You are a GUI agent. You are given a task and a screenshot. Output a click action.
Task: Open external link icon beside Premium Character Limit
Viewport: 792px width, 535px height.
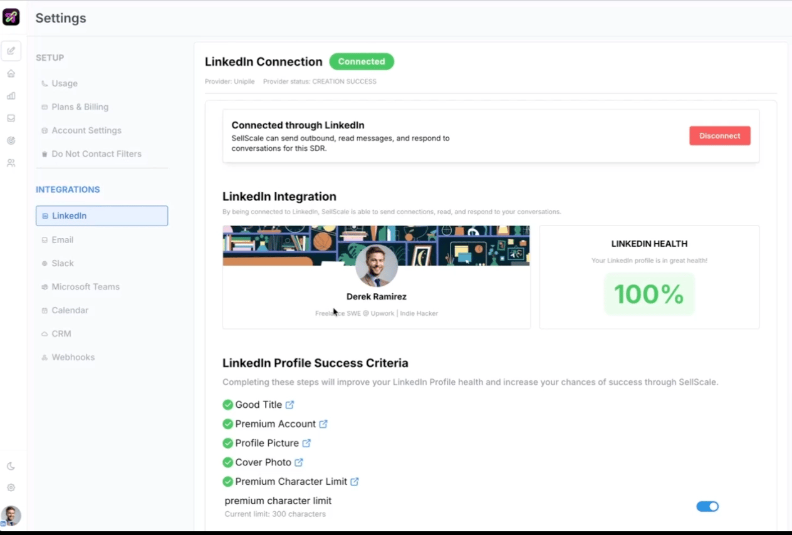(355, 482)
